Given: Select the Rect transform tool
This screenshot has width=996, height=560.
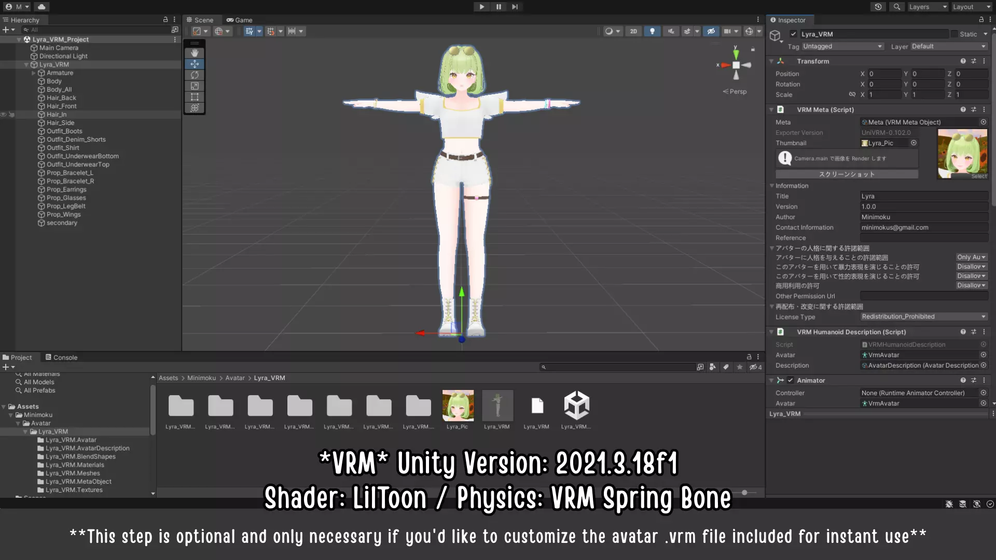Looking at the screenshot, I should point(195,96).
